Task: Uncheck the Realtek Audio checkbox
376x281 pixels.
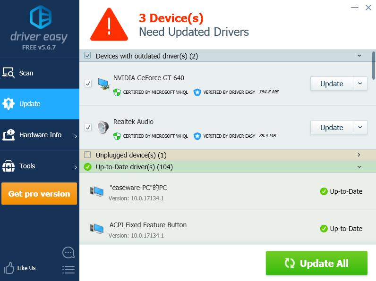Action: [88, 127]
